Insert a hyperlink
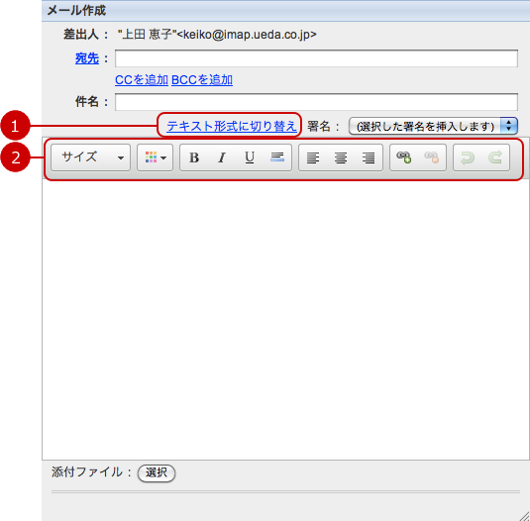The width and height of the screenshot is (530, 521). click(404, 157)
